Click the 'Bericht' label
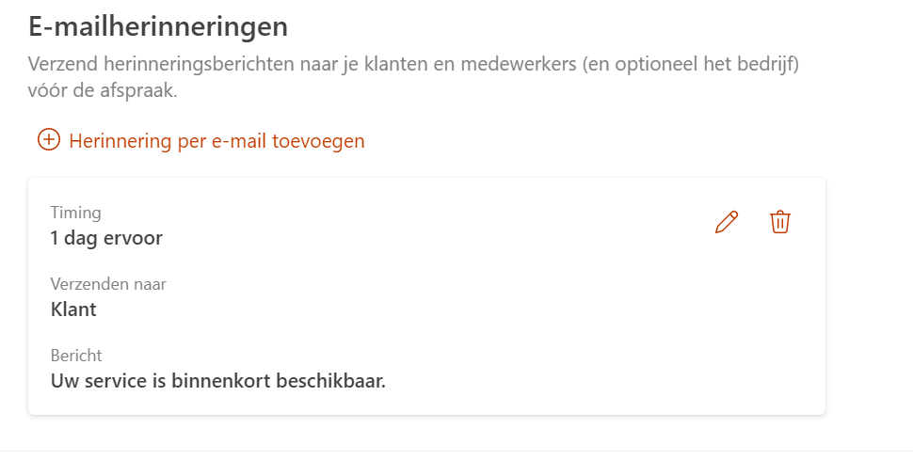 point(76,356)
